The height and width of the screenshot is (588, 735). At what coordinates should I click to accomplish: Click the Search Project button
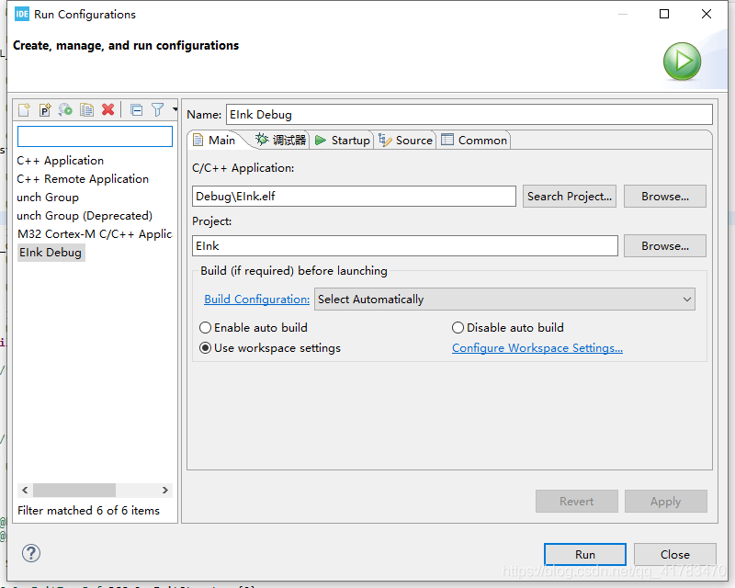coord(570,196)
